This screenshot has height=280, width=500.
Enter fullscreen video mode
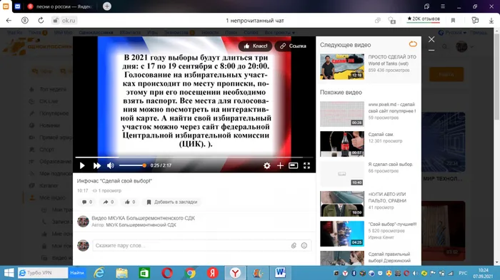[x=306, y=165]
